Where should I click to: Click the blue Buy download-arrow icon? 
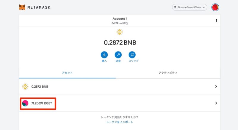click(104, 55)
